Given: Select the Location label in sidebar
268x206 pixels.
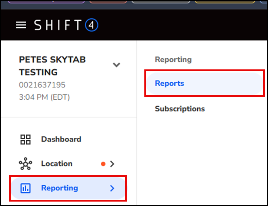Looking at the screenshot, I should (x=57, y=164).
